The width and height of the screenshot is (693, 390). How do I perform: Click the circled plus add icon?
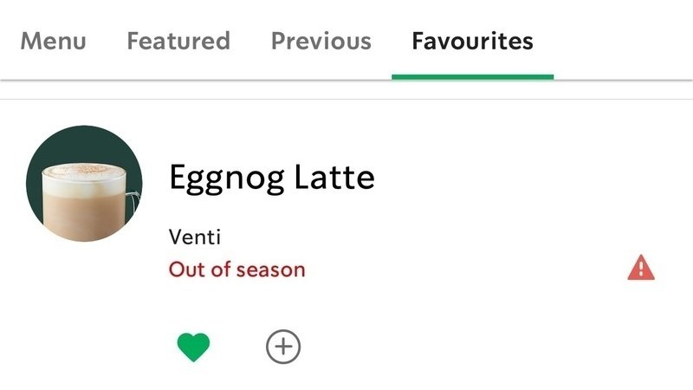point(283,348)
